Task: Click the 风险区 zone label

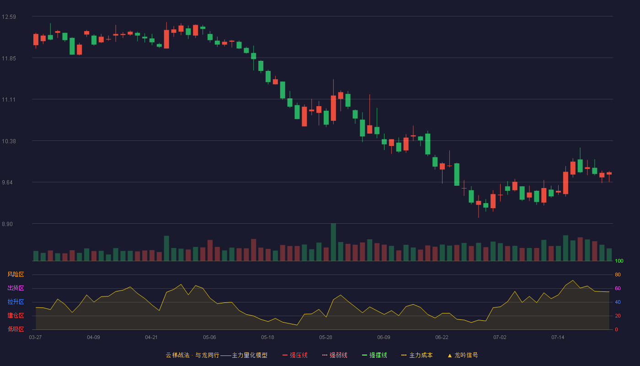Action: tap(16, 274)
